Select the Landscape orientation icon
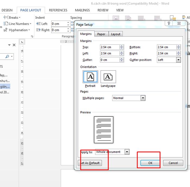This screenshot has height=187, width=190. point(108,77)
